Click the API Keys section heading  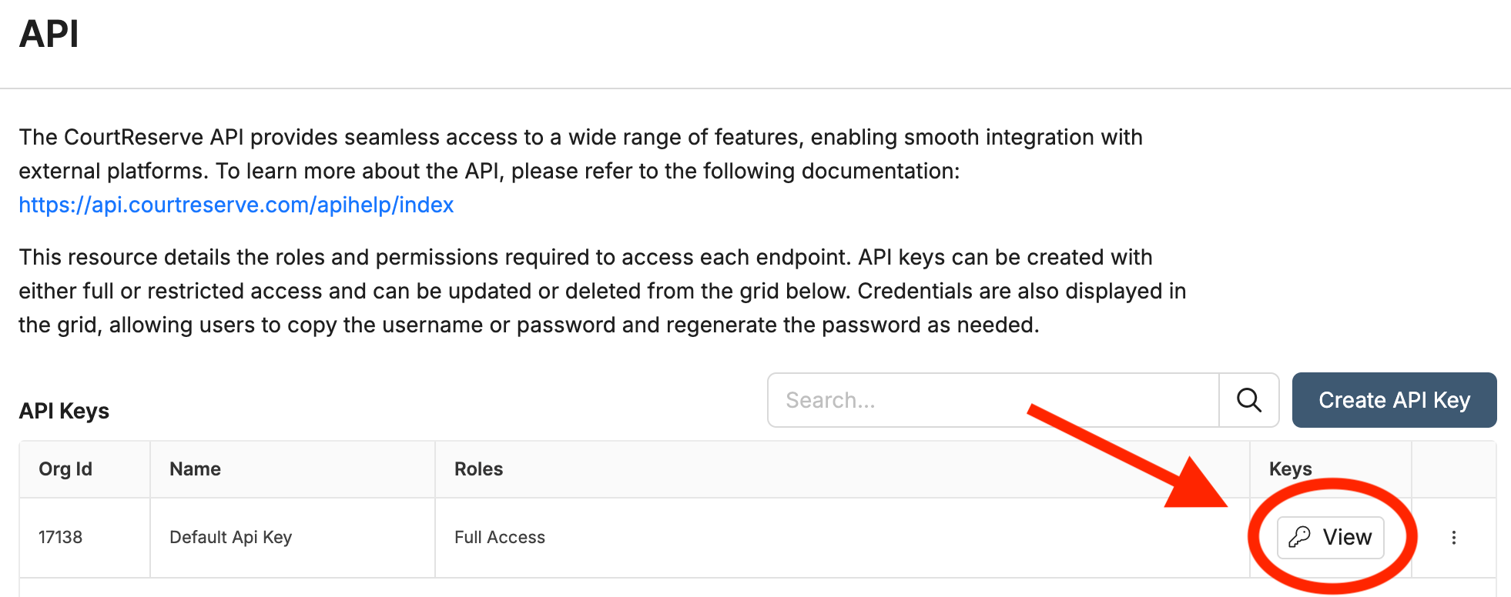[64, 411]
